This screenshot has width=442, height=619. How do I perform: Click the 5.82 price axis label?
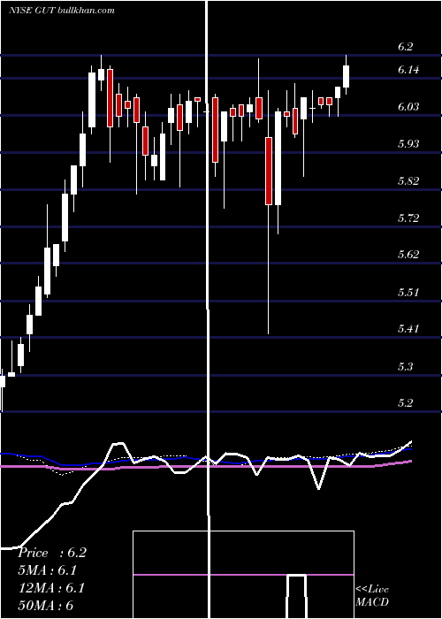[408, 181]
